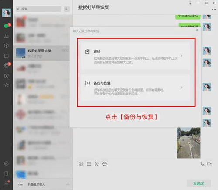Click the 折叠置顶聊天 label
218x190 pixels.
tap(36, 184)
